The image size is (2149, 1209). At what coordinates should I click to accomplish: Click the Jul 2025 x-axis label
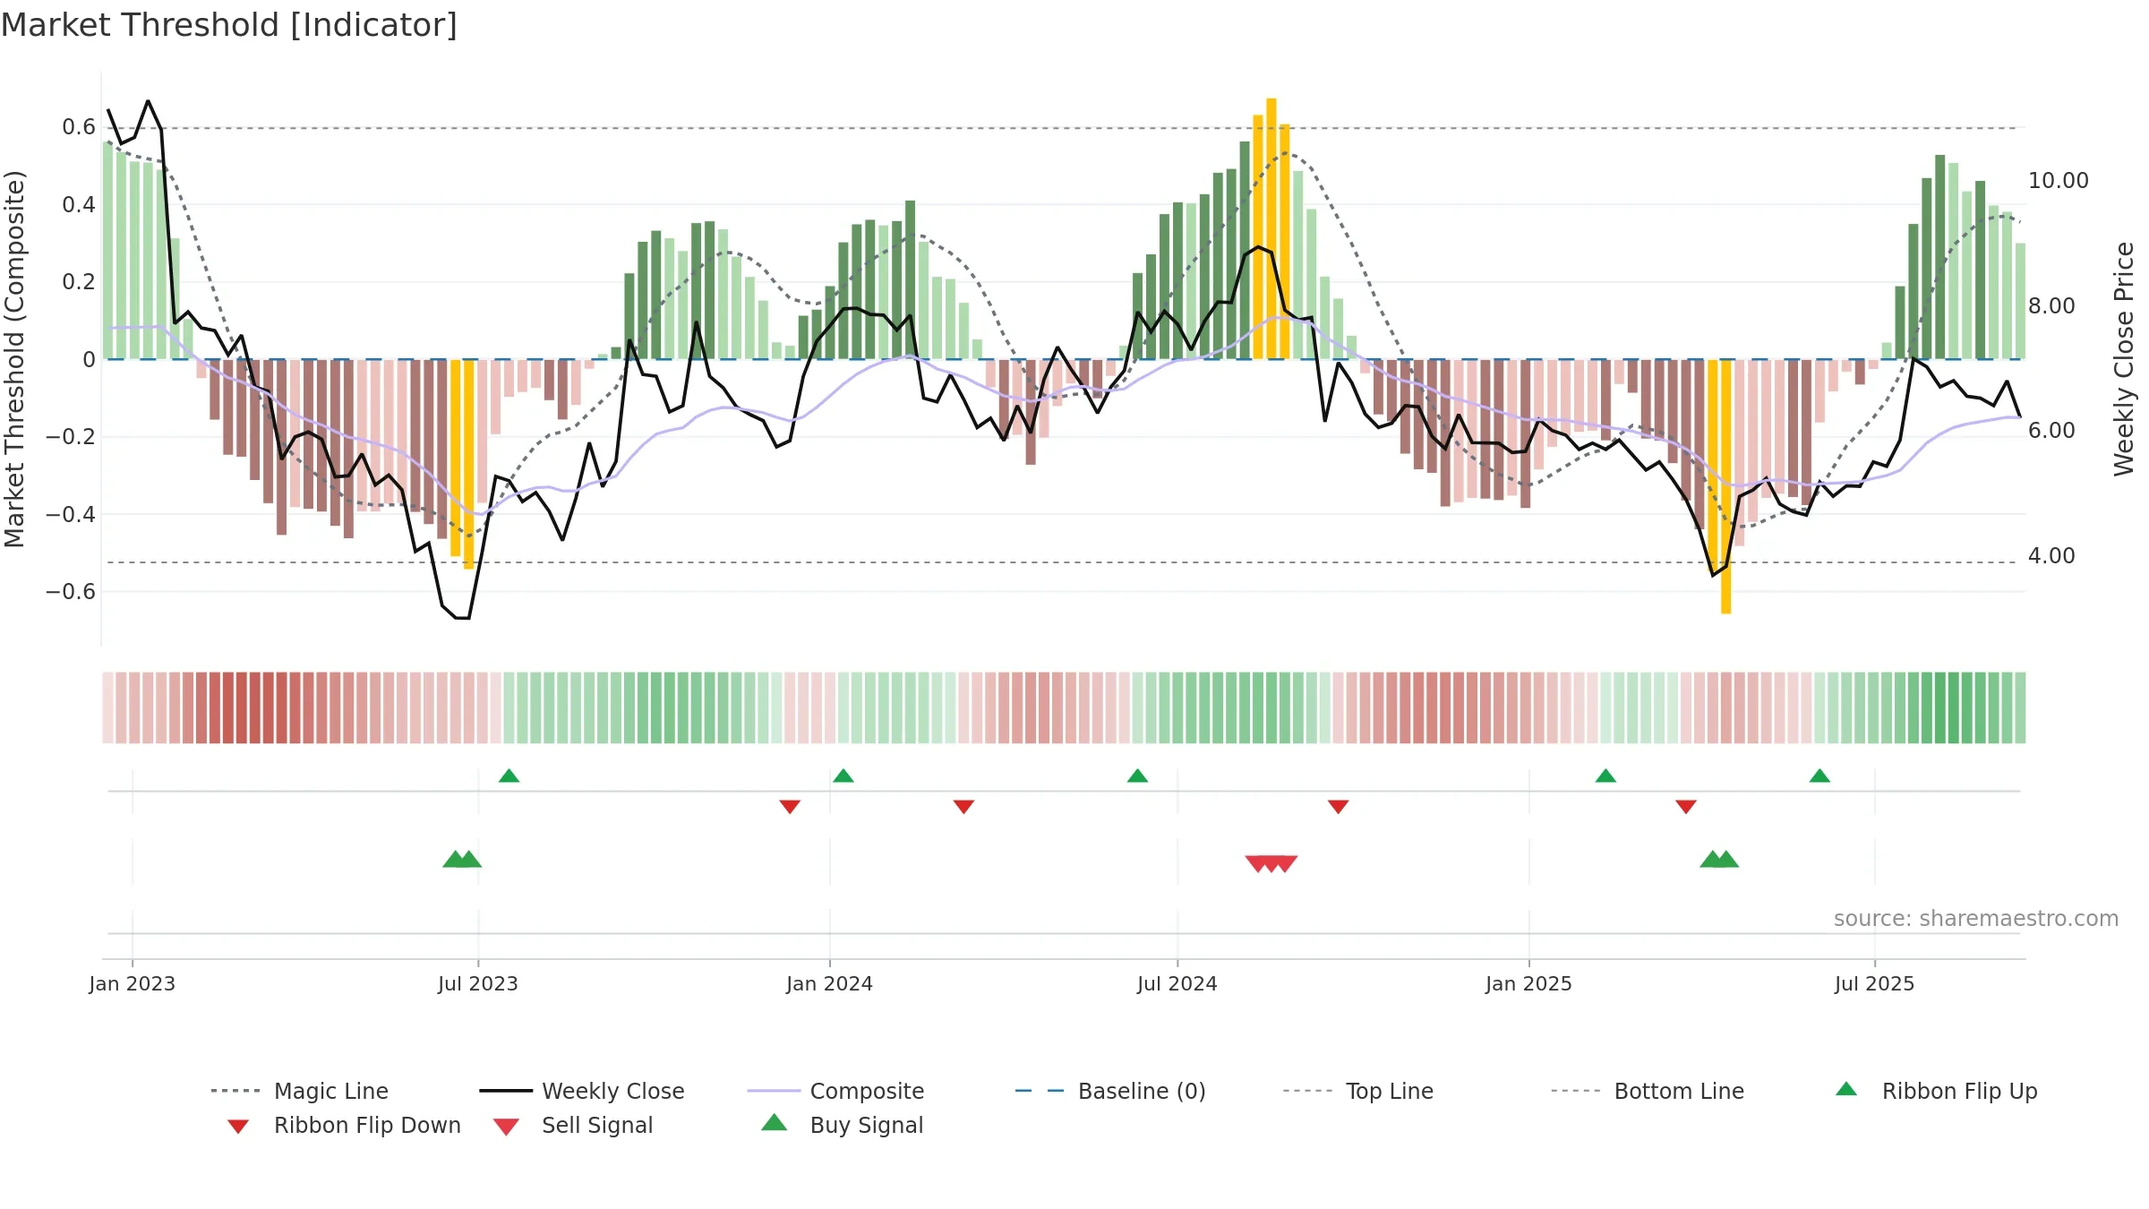(1875, 984)
